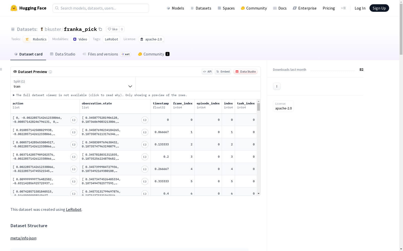Go to the Community tab with 1 discussion
The width and height of the screenshot is (403, 251).
coord(154,54)
